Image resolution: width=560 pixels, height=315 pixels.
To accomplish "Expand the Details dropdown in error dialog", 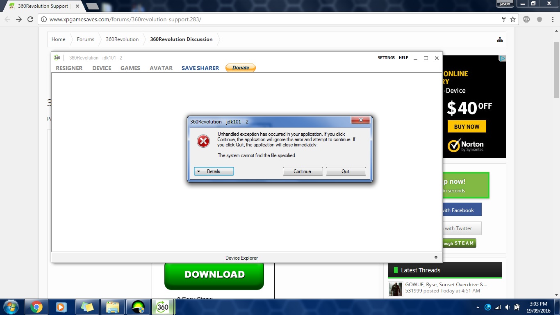I will [214, 171].
